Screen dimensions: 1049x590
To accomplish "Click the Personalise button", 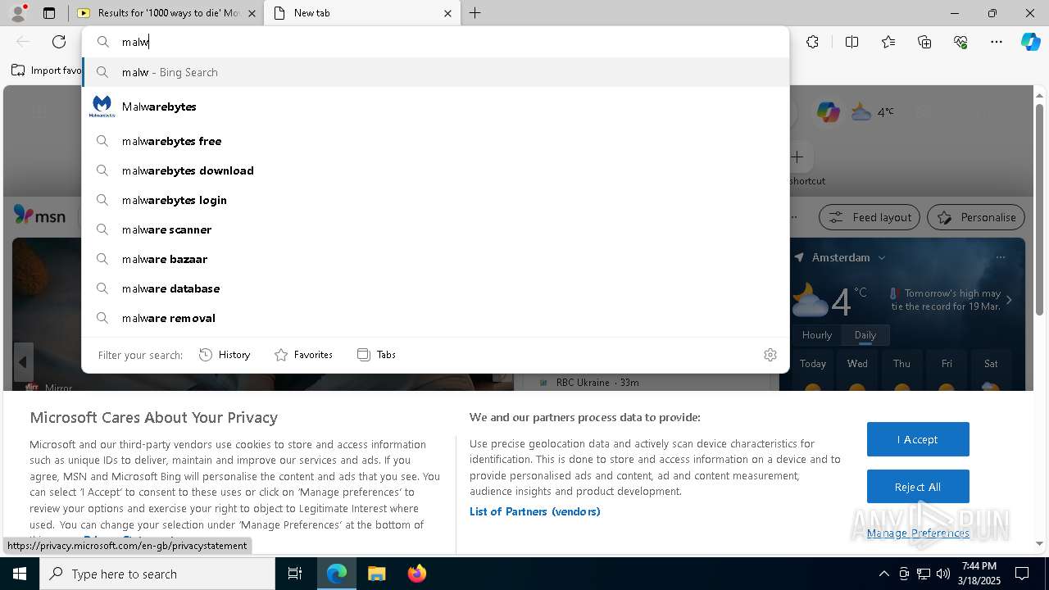I will pyautogui.click(x=976, y=217).
